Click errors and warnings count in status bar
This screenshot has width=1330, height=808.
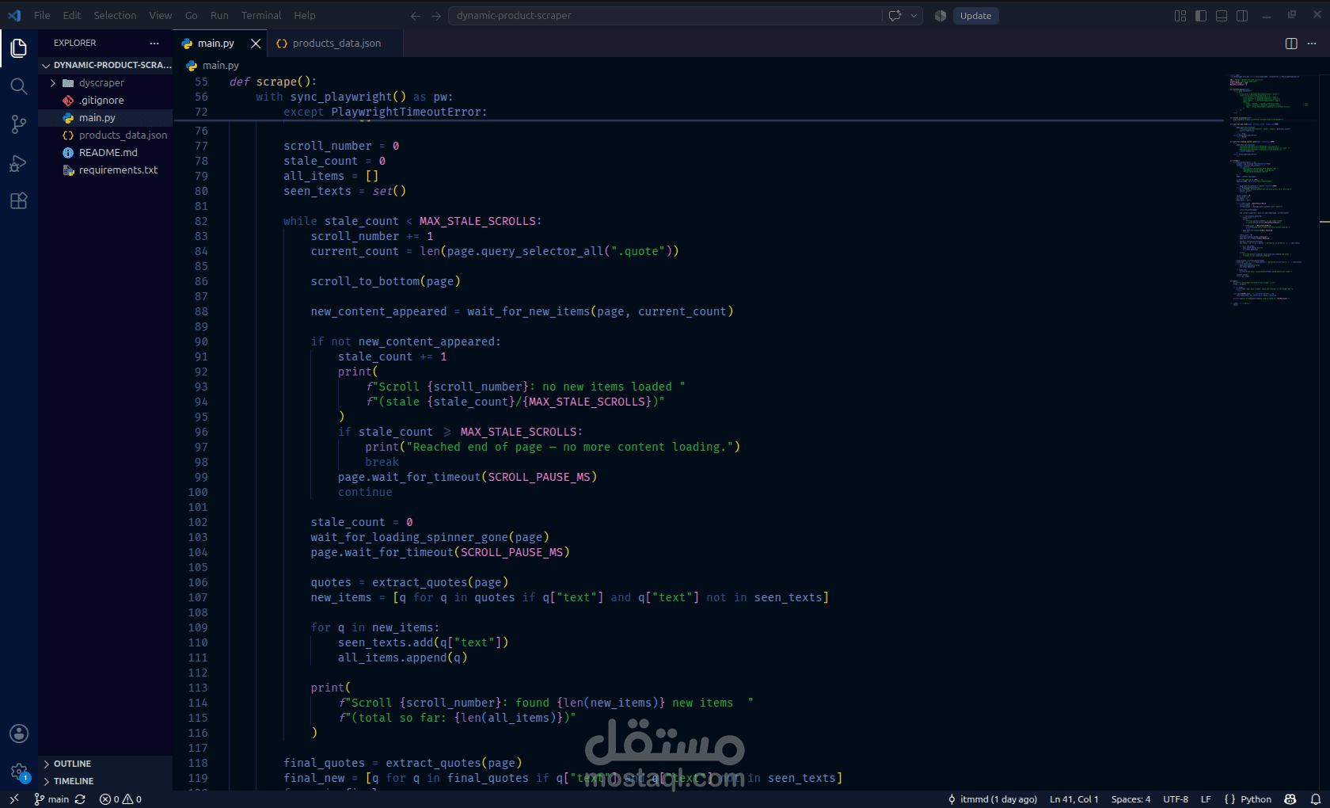click(120, 799)
